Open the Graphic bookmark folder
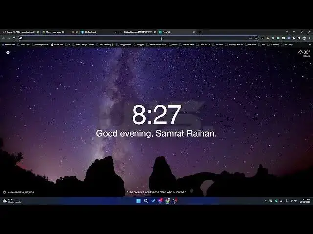Image resolution: width=313 pixels, height=234 pixels. [x=218, y=44]
